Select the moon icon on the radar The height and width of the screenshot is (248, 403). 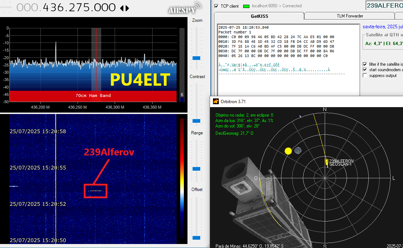tap(298, 150)
